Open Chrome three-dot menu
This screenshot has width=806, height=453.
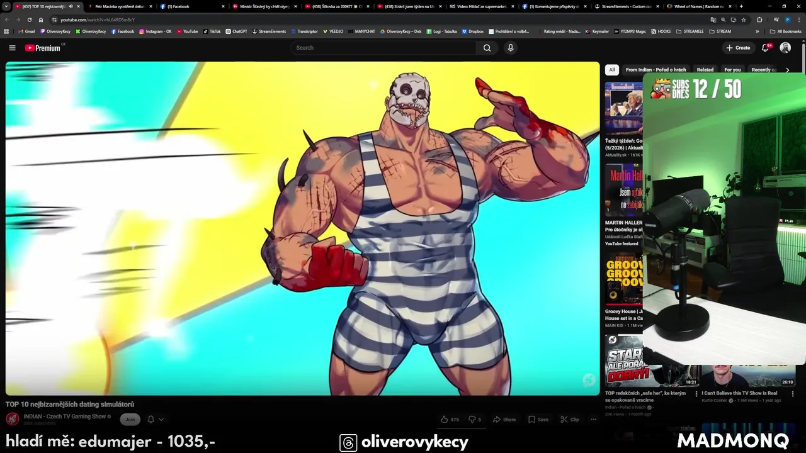coord(800,20)
